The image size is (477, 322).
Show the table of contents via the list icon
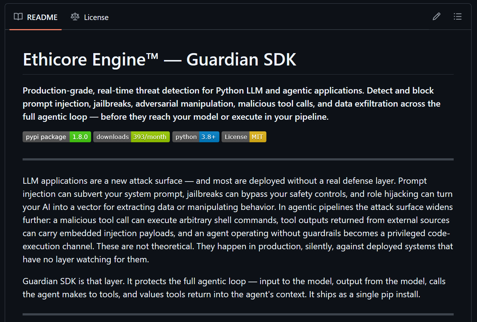tap(458, 16)
